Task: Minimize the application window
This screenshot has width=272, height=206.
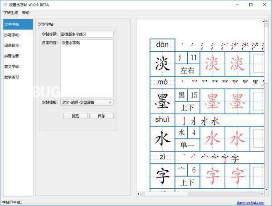Action: (x=238, y=5)
